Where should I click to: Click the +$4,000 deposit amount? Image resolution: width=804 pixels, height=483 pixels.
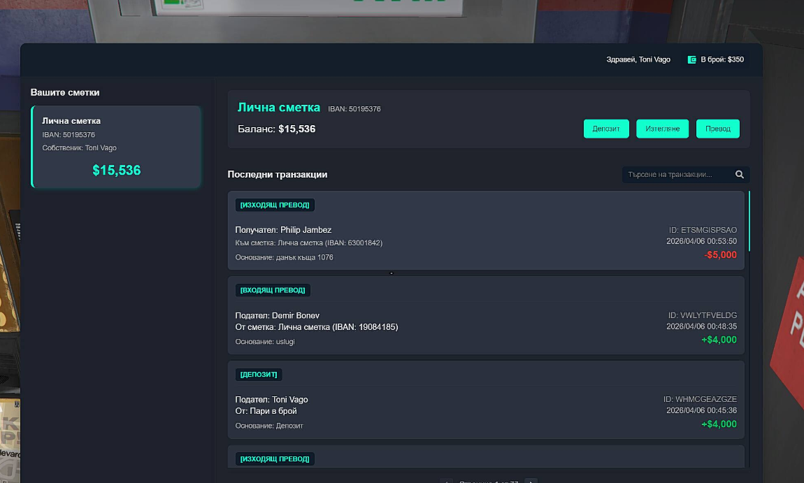[719, 424]
